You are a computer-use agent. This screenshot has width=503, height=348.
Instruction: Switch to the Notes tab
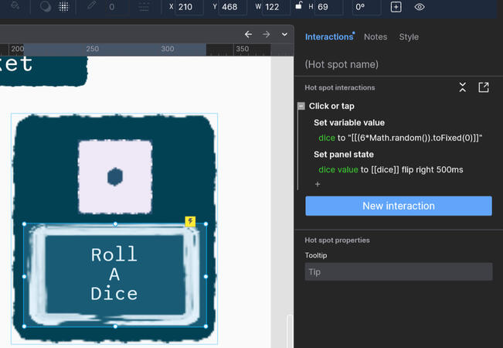(x=376, y=36)
